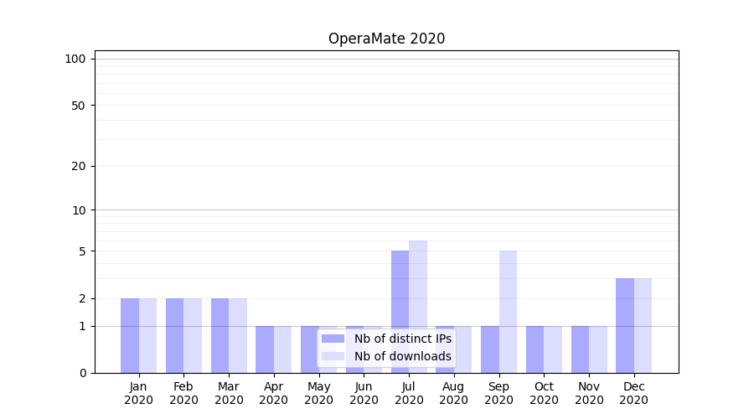Viewport: 754px width, 419px height.
Task: Select the Jan 2020 distinct IPs bar
Action: tap(130, 335)
